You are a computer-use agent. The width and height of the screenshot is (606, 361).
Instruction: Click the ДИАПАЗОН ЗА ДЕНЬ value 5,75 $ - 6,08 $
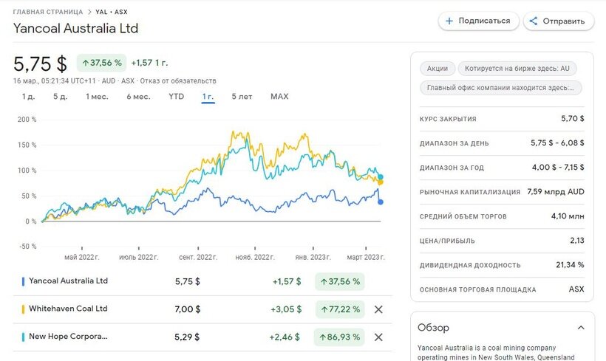coord(557,143)
